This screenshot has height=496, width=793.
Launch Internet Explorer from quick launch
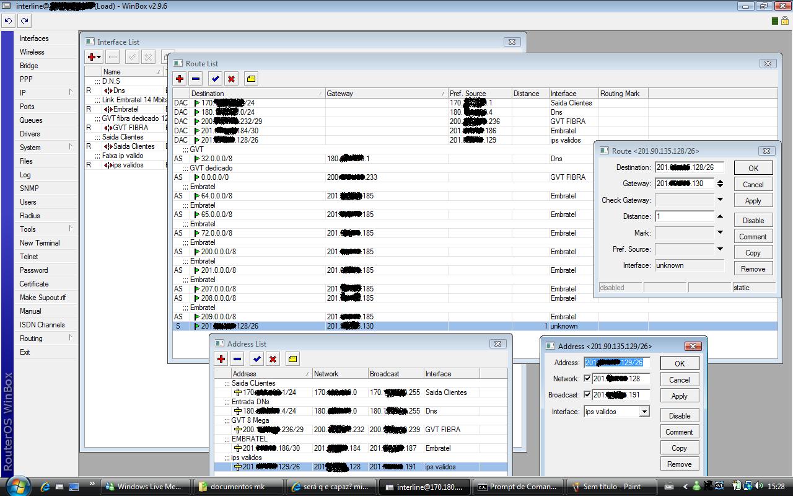45,487
